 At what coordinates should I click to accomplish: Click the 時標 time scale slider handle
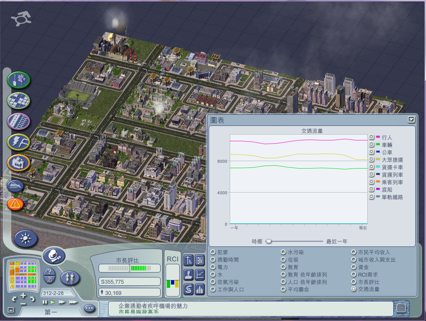tap(269, 241)
